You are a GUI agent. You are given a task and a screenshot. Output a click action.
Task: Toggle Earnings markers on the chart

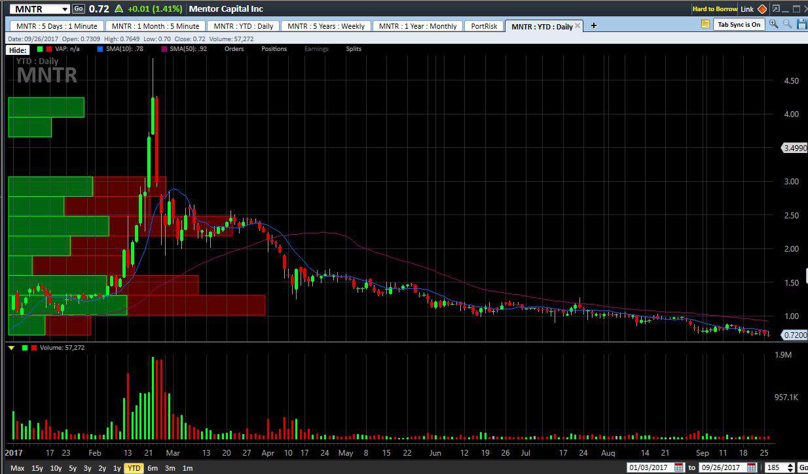coord(316,49)
